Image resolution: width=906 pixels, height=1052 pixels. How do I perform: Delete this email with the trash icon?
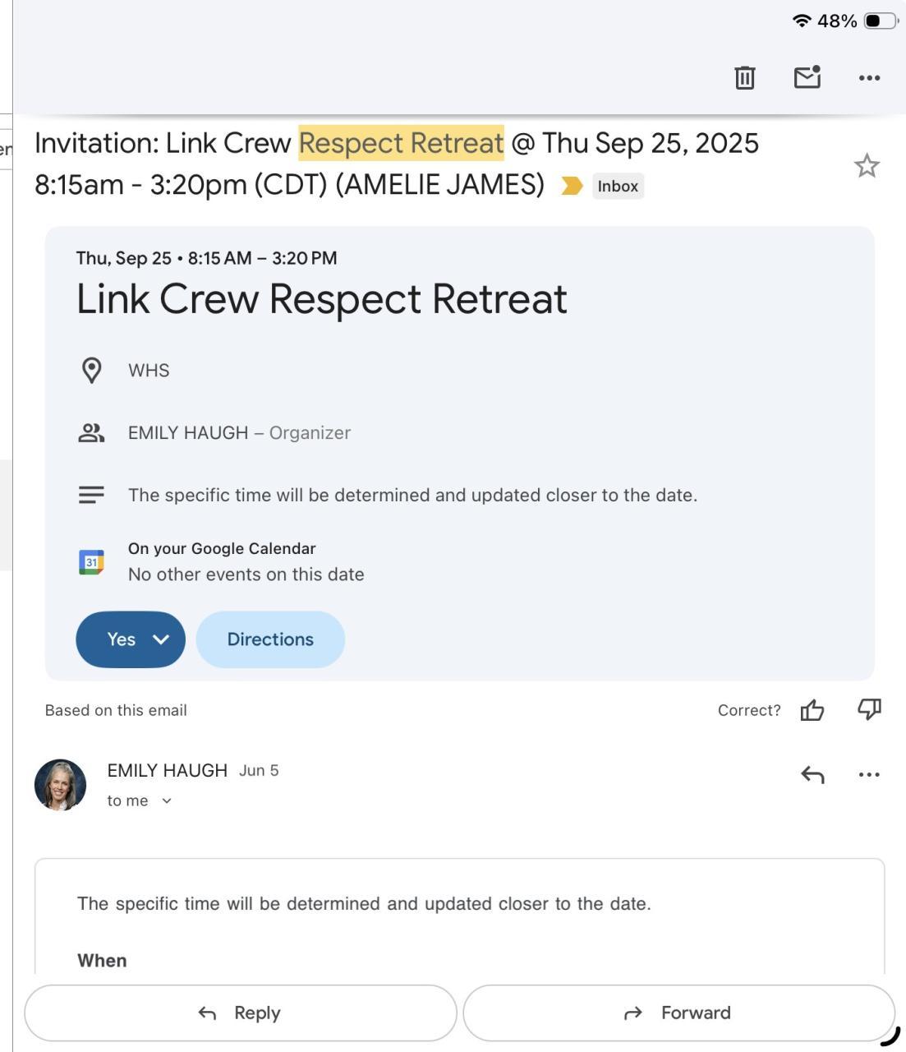coord(744,78)
